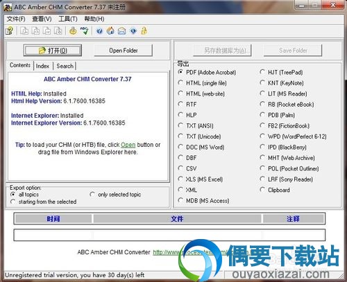Screen dimensions: 347x282
Task: Switch to the Index tab
Action: click(x=42, y=66)
